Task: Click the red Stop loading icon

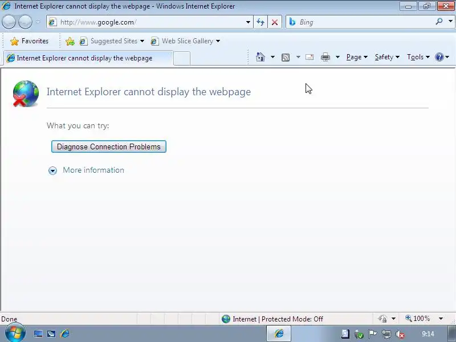Action: (275, 22)
